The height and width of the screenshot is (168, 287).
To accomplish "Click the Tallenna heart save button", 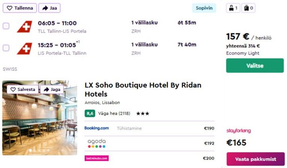I will pyautogui.click(x=20, y=8).
